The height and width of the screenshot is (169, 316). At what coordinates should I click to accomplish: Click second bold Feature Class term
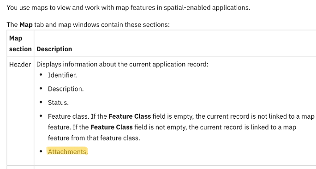pyautogui.click(x=112, y=127)
